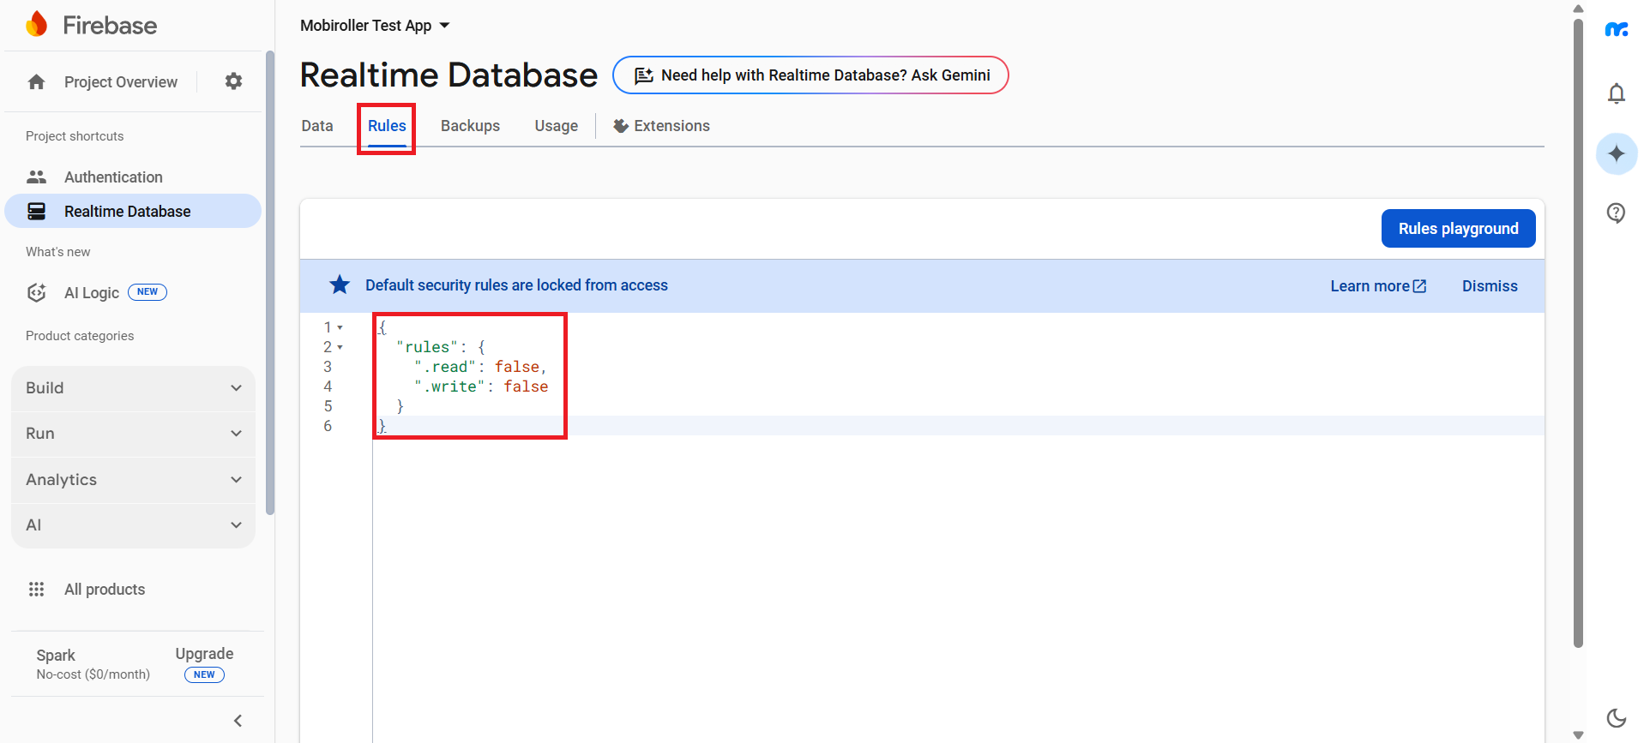Click the Rules playground button
Image resolution: width=1644 pixels, height=743 pixels.
1458,229
